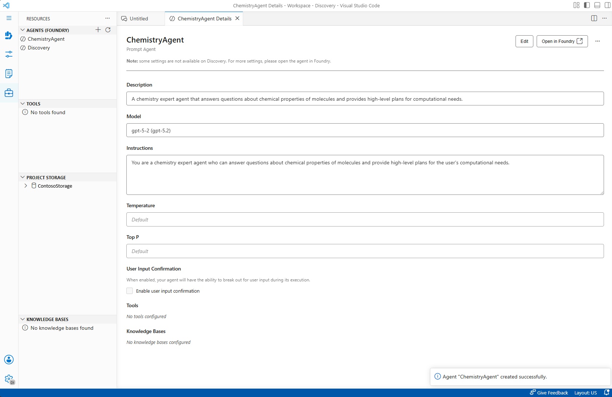Click the No tools found text
The image size is (612, 397).
[x=48, y=112]
